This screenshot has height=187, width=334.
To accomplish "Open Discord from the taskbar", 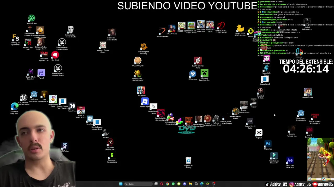I will click(x=184, y=184).
